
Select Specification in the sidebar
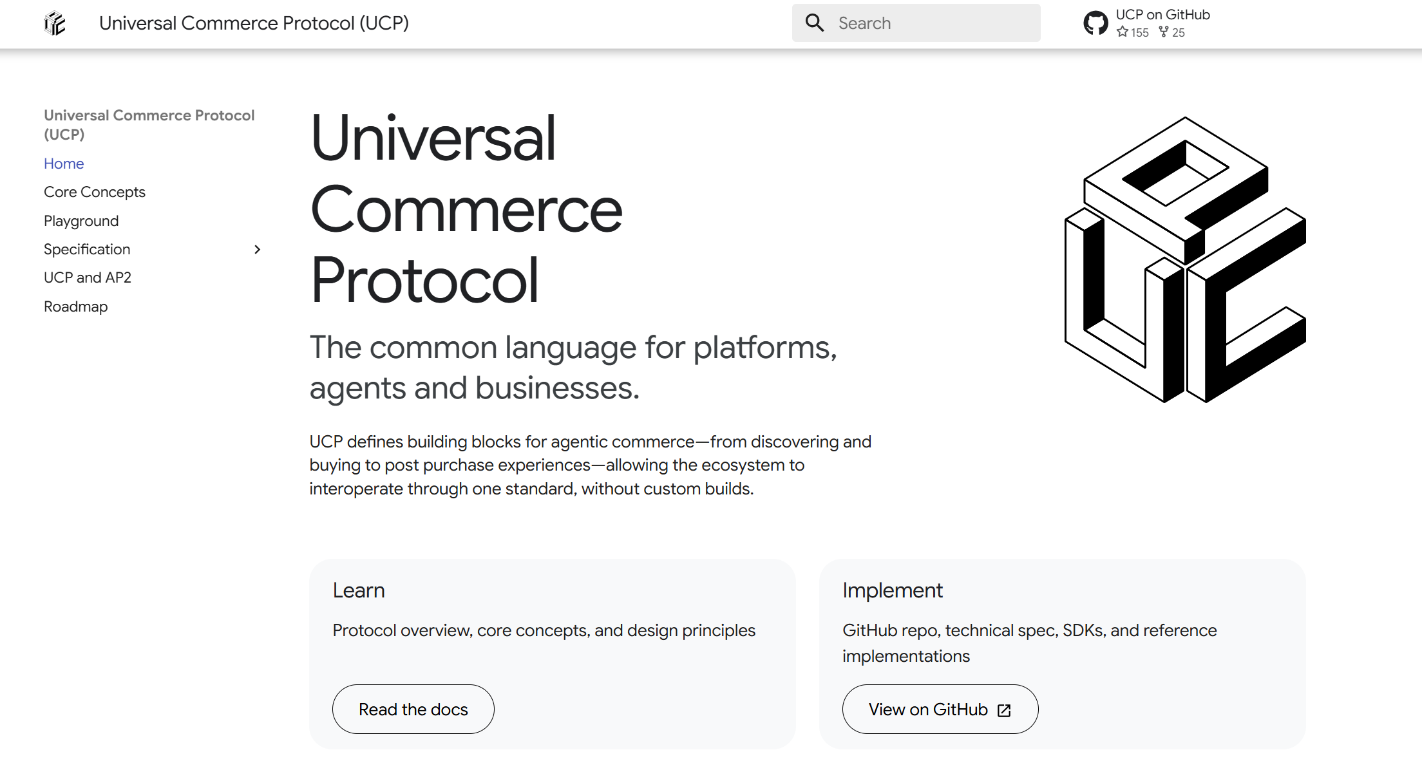coord(87,249)
